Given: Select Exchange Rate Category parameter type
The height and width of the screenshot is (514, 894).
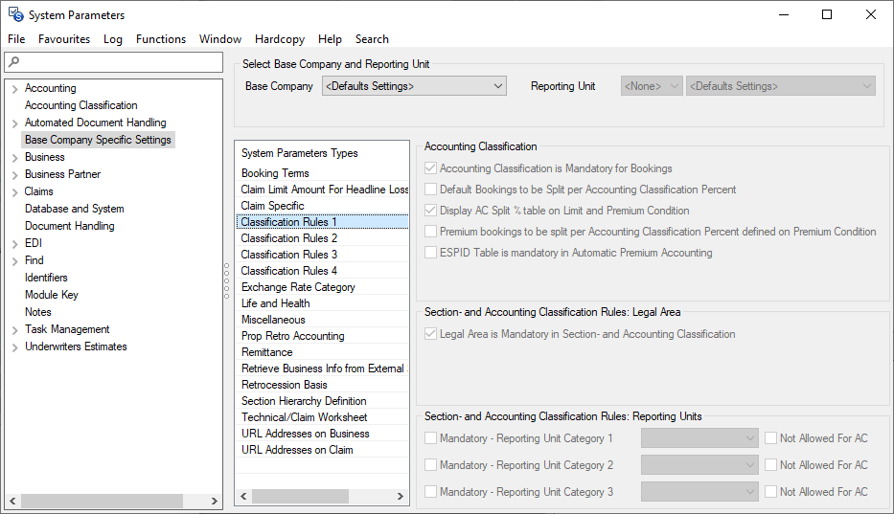Looking at the screenshot, I should (x=298, y=287).
